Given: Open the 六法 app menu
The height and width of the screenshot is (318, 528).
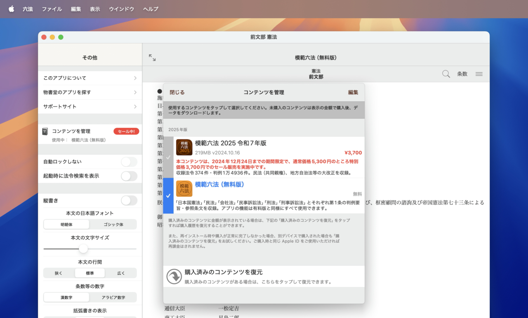Looking at the screenshot, I should [x=28, y=9].
